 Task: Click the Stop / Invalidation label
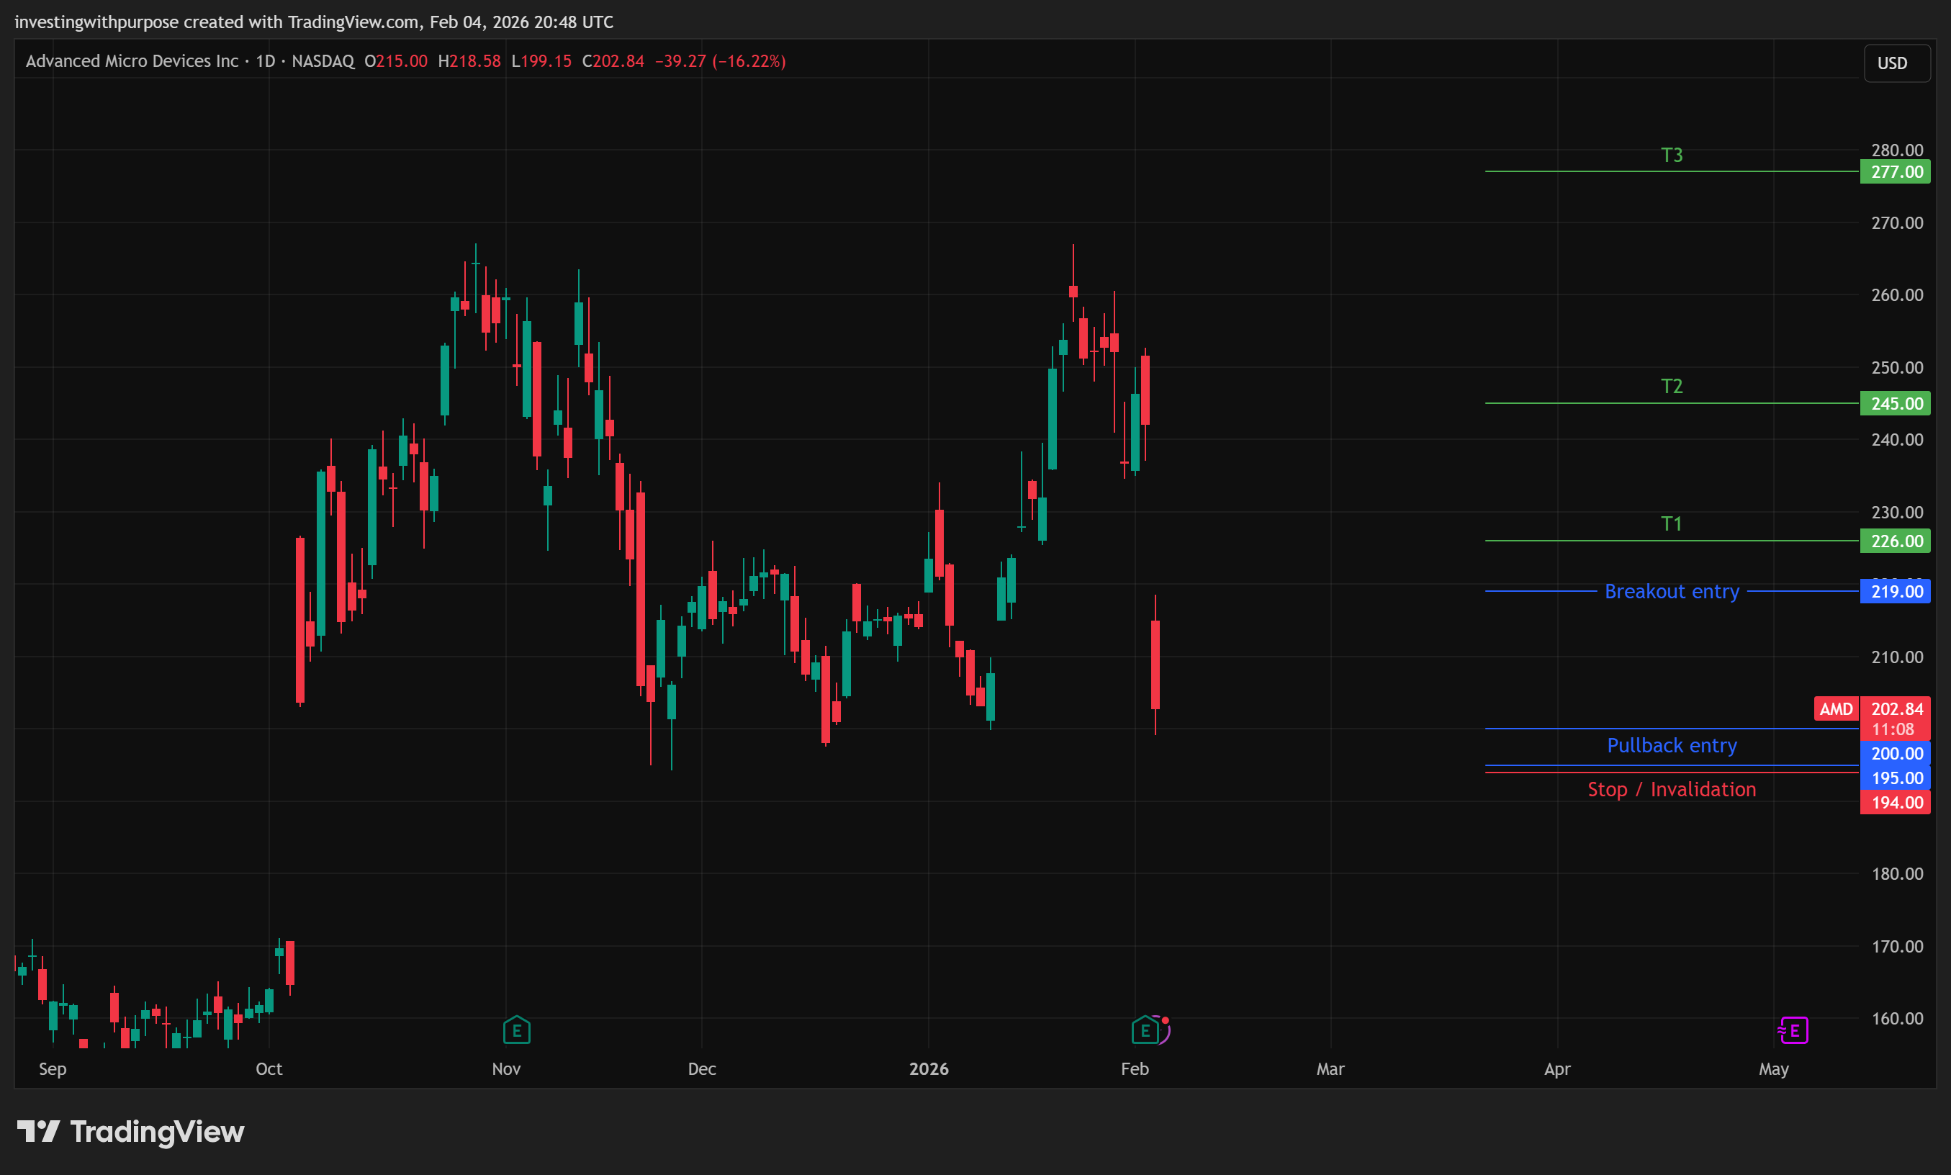click(1671, 789)
